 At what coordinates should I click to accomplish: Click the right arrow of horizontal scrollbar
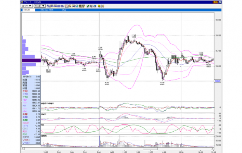[x=213, y=149]
